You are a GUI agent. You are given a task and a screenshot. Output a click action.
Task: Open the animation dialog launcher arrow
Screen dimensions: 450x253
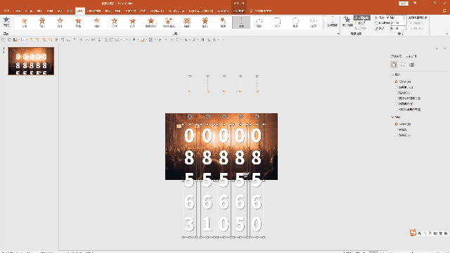pyautogui.click(x=338, y=34)
